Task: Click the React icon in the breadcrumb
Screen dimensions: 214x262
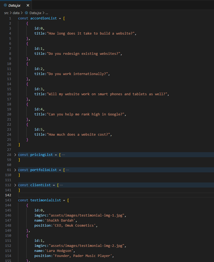Action: [26, 13]
